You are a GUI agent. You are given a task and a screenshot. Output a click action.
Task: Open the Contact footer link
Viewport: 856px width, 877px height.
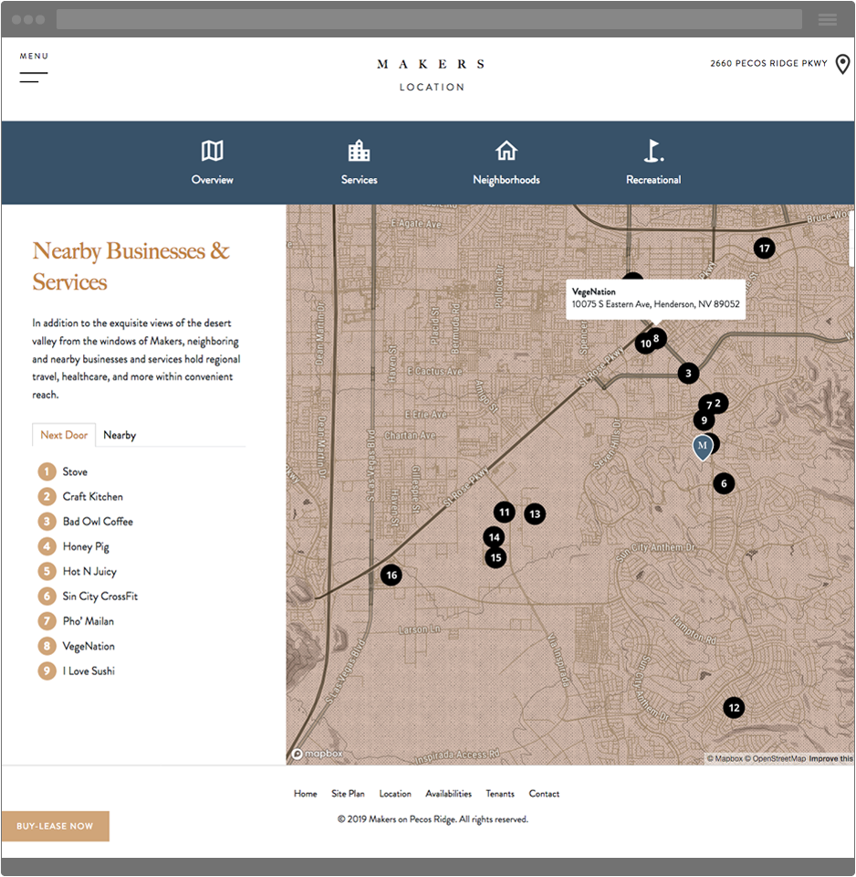click(x=544, y=794)
